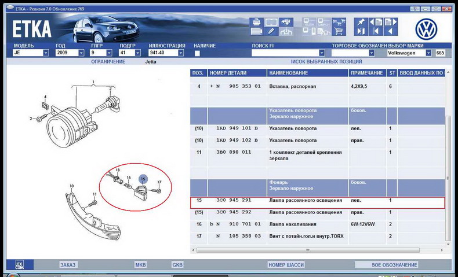The height and width of the screenshot is (277, 458).
Task: Go to the previous illustration page icon
Action: tap(376, 22)
